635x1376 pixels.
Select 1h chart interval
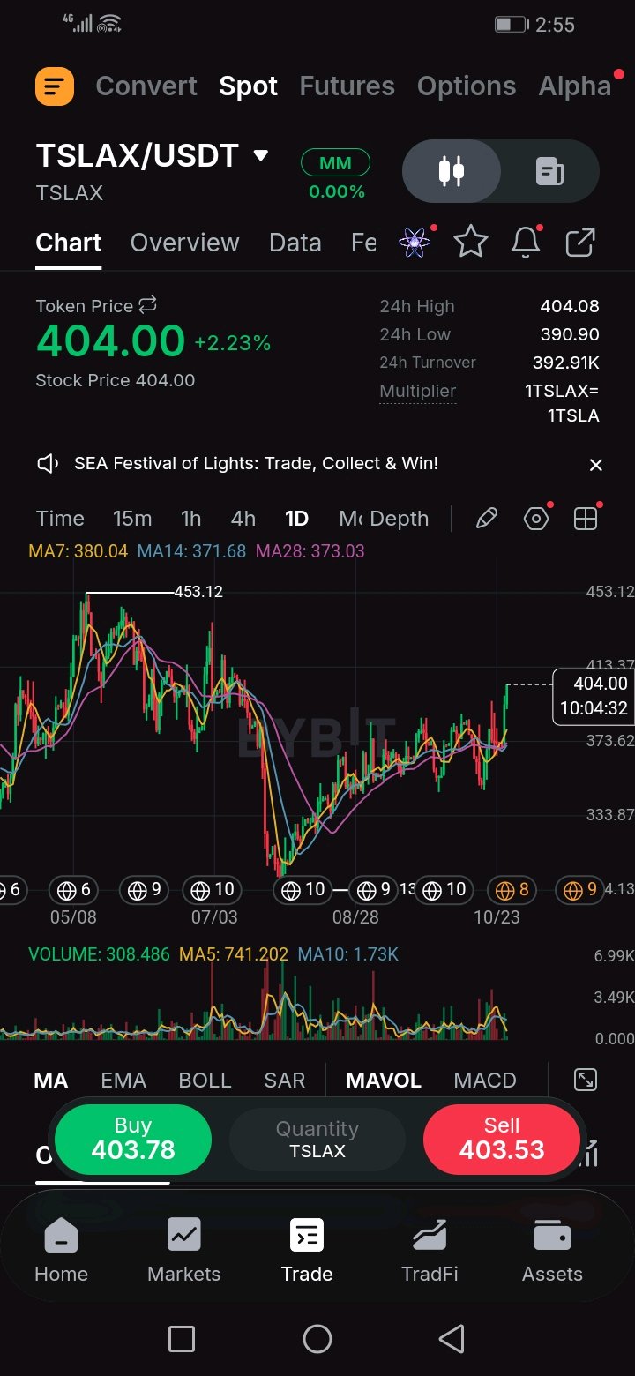(x=191, y=519)
